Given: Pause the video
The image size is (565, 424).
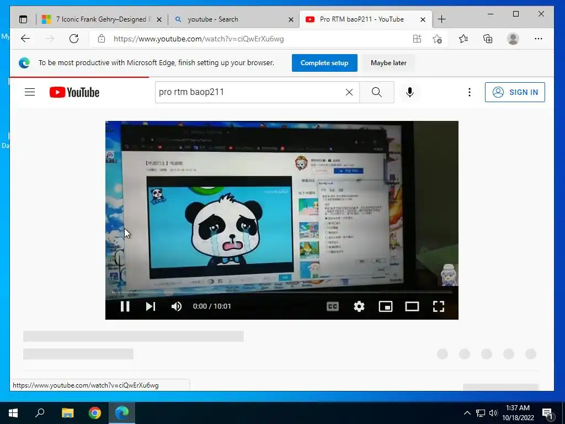Looking at the screenshot, I should coord(125,306).
